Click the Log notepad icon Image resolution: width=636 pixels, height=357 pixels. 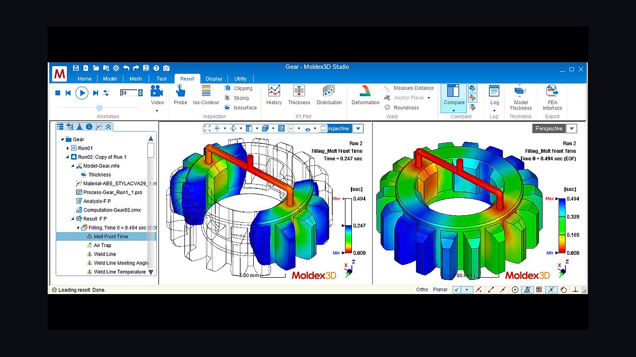click(x=494, y=90)
